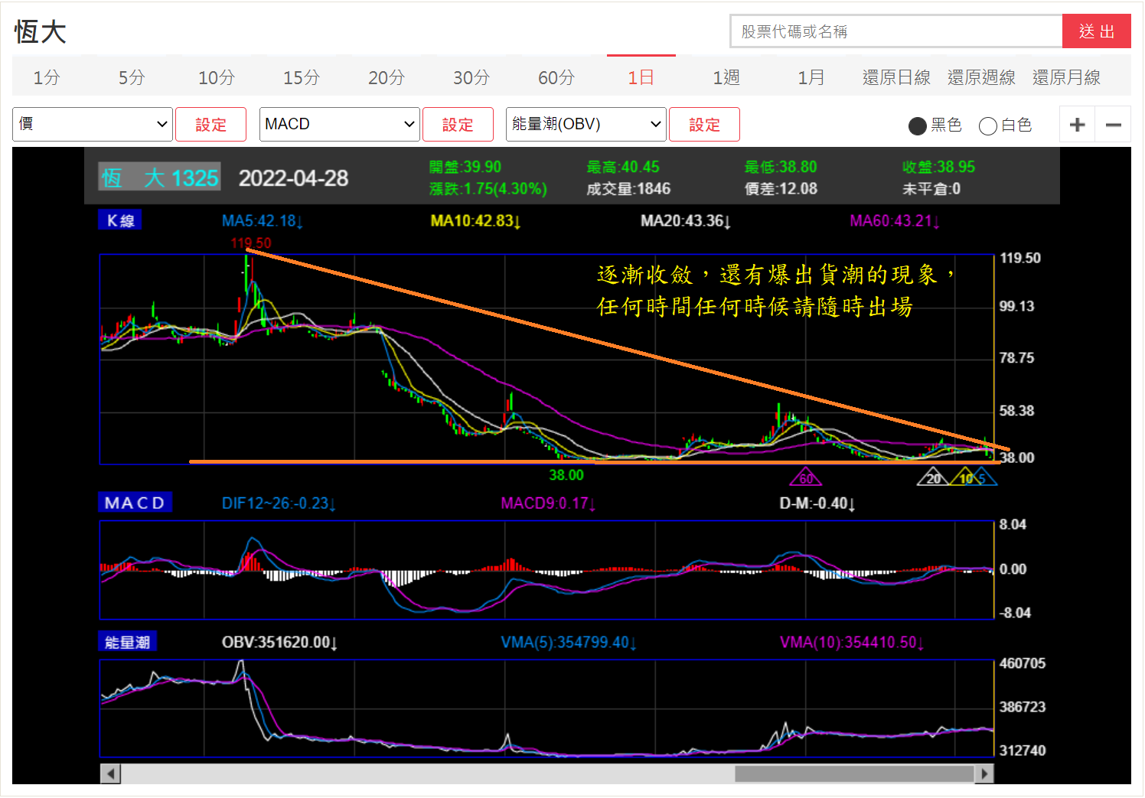Switch to the 20分 timeframe tab

pyautogui.click(x=387, y=77)
